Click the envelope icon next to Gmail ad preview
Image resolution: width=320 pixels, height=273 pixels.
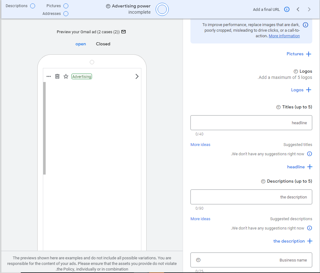(123, 32)
